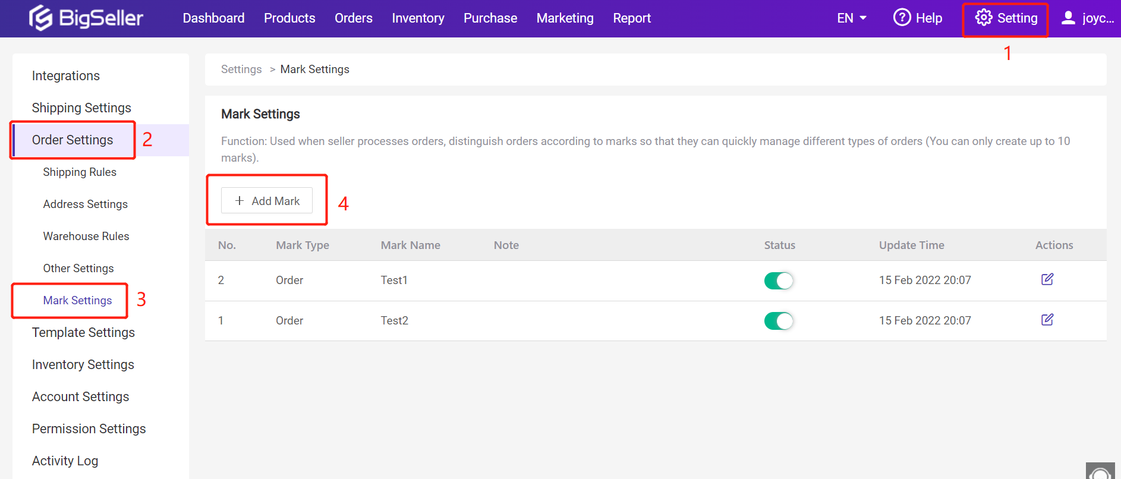Screen dimensions: 1121x479
Task: Click the Note column header
Action: pyautogui.click(x=506, y=245)
